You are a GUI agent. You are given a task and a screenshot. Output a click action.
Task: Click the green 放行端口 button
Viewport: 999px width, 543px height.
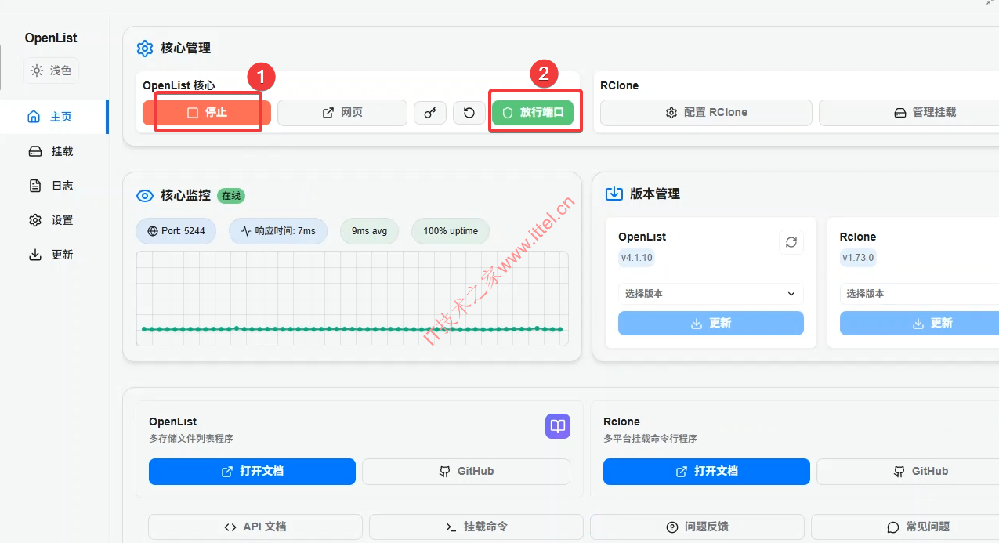(533, 113)
